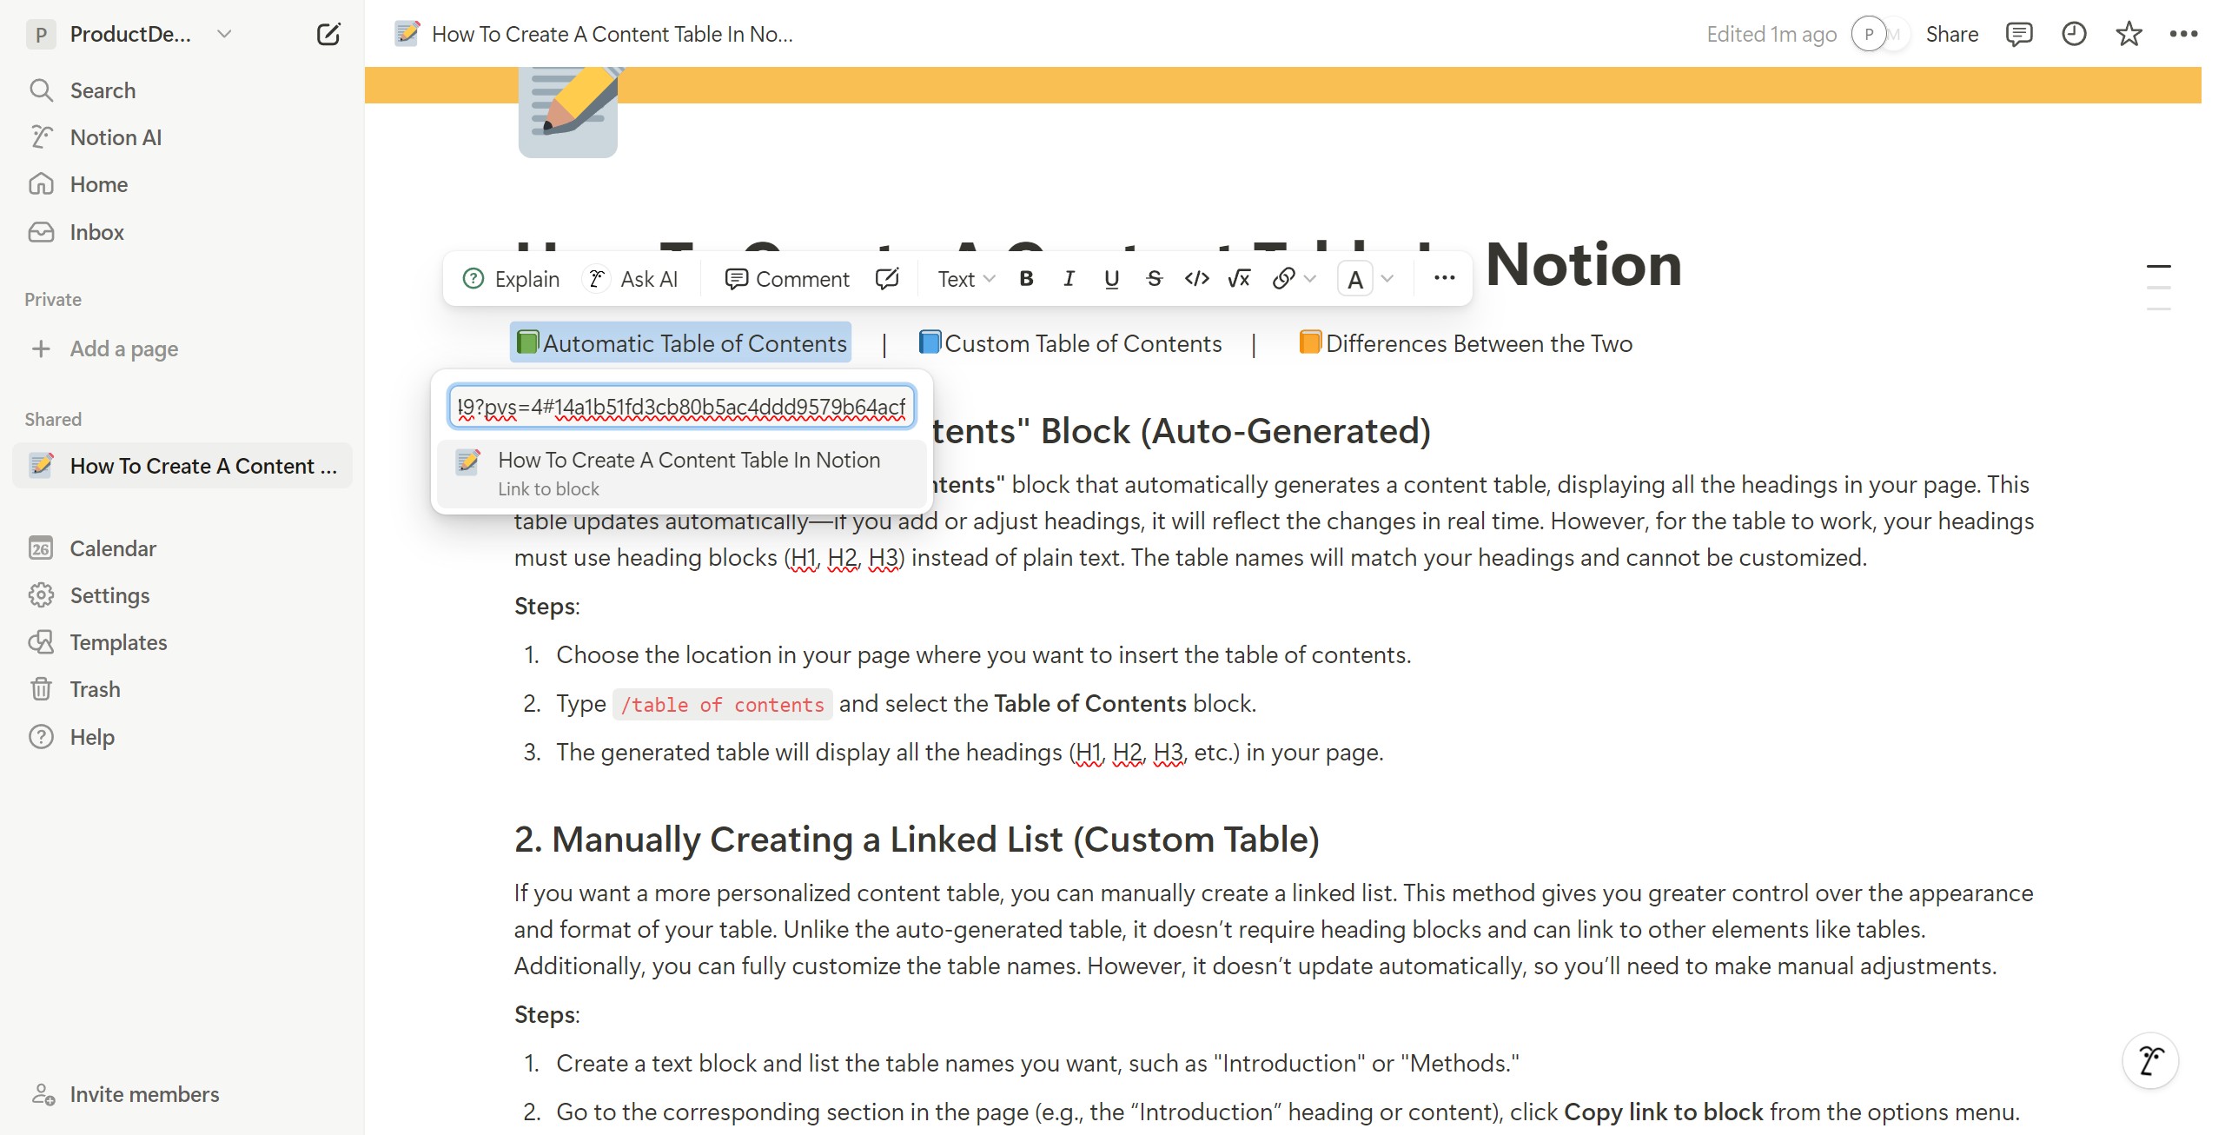Click the page pencil-and-paper icon
The image size is (2225, 1135).
tap(568, 111)
